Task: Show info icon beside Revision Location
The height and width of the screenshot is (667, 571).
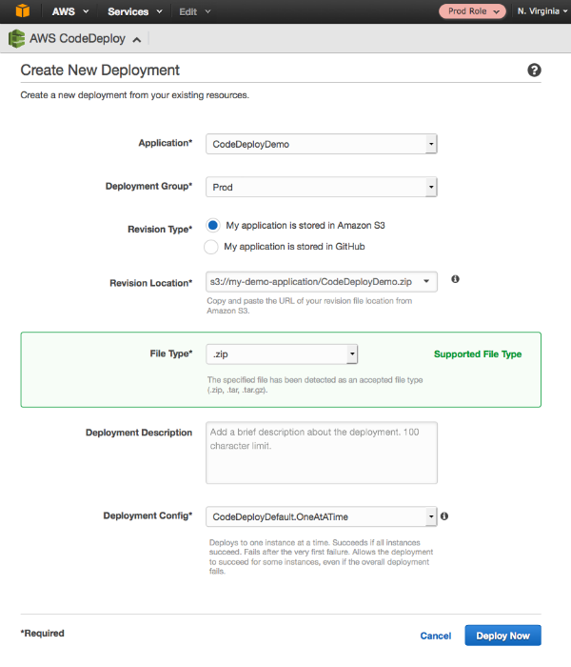Action: tap(455, 279)
